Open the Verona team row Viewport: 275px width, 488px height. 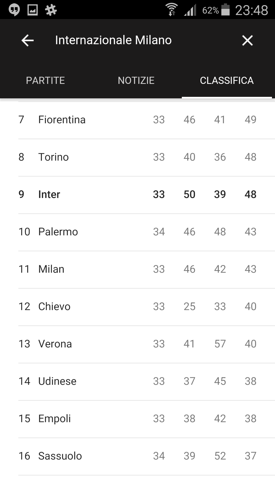pos(137,344)
